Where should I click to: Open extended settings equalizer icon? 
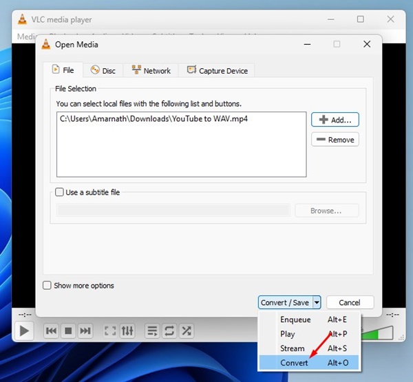[x=127, y=330]
